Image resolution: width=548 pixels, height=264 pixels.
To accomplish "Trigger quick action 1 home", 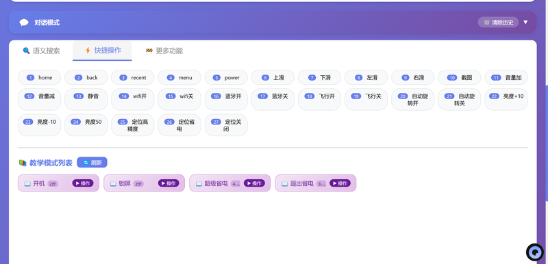I will pos(40,77).
